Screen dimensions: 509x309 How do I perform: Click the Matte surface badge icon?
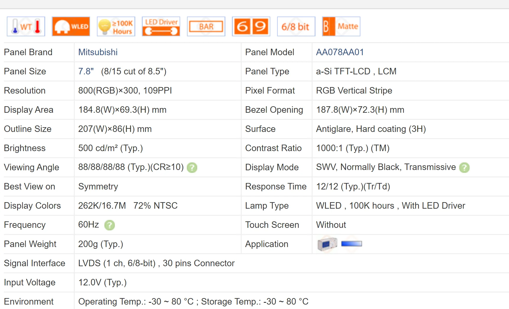(341, 27)
